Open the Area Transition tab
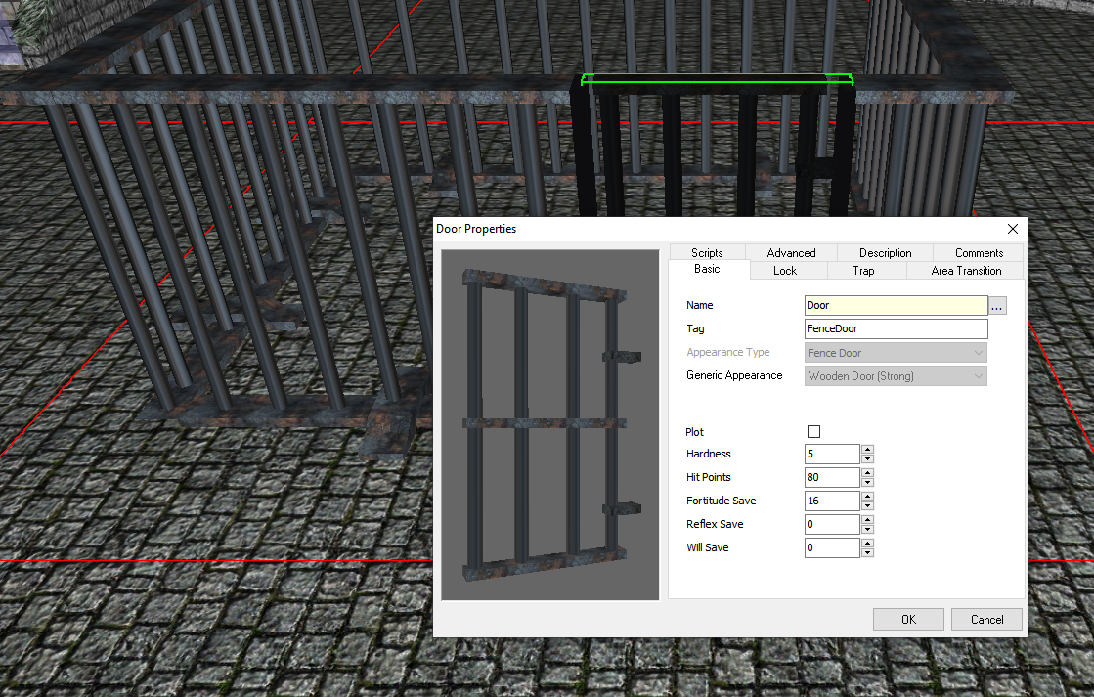1094x697 pixels. (966, 271)
